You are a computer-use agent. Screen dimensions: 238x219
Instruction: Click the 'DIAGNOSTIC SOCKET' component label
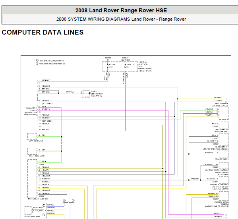30,111
